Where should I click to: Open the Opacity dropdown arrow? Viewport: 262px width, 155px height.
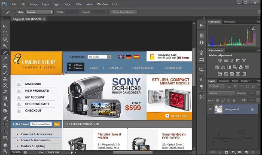[x=258, y=93]
